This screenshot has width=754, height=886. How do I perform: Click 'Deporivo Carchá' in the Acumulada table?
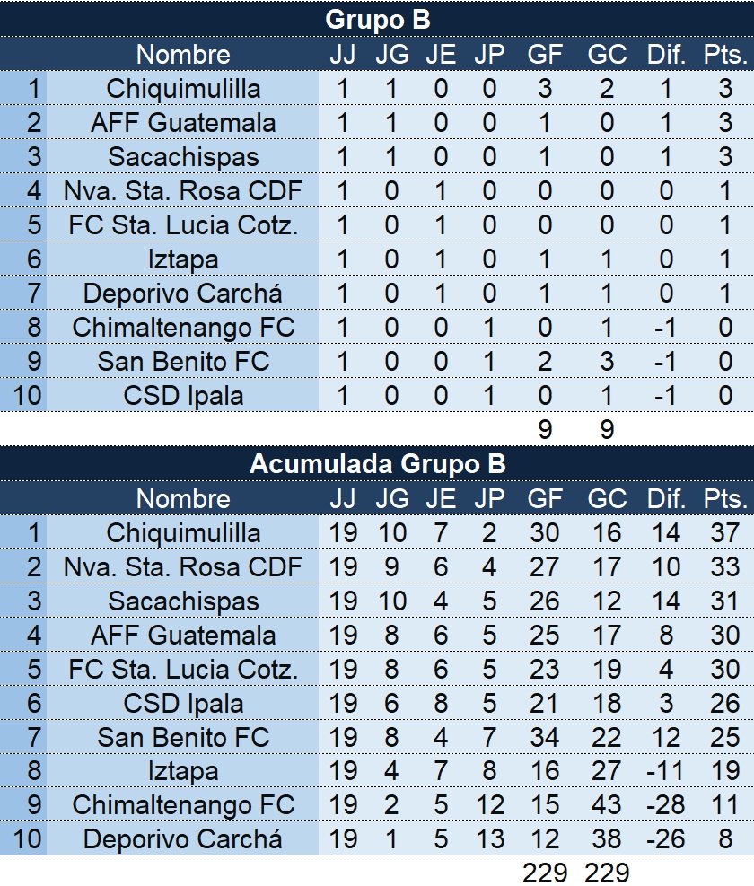[x=183, y=839]
